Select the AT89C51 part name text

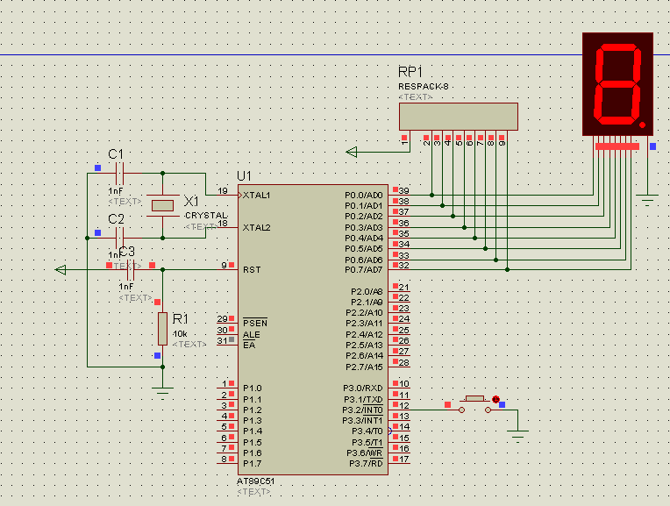pos(255,481)
